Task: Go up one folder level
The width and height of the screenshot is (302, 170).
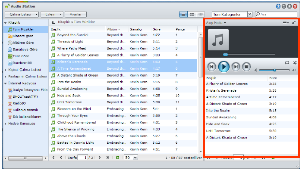Action: click(x=53, y=22)
